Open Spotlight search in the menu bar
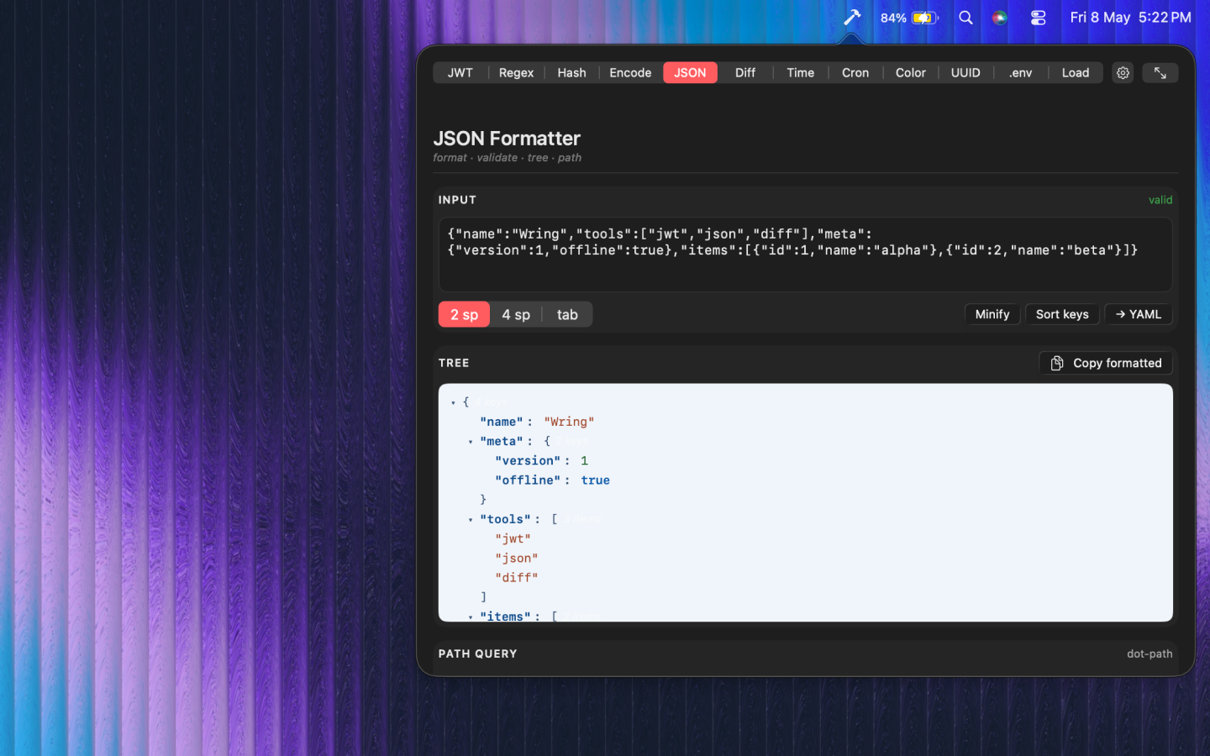This screenshot has width=1210, height=756. click(965, 17)
